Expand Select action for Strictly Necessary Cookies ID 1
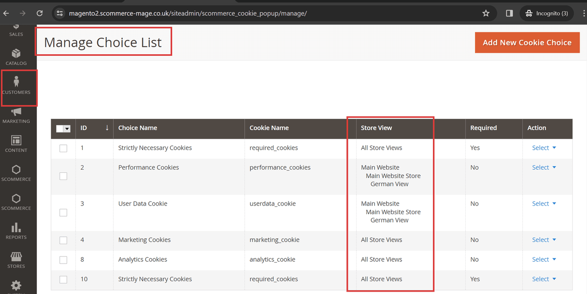 coord(543,148)
